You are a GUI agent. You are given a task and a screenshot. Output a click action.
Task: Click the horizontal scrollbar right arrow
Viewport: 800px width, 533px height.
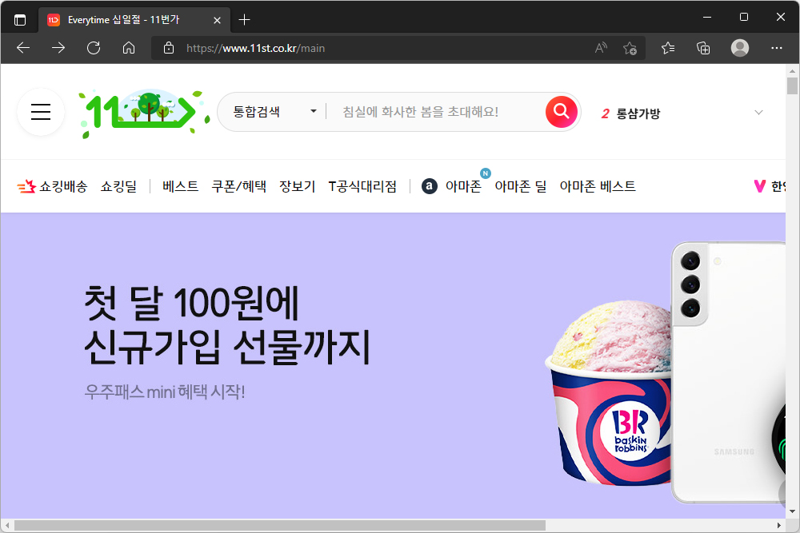pos(779,525)
